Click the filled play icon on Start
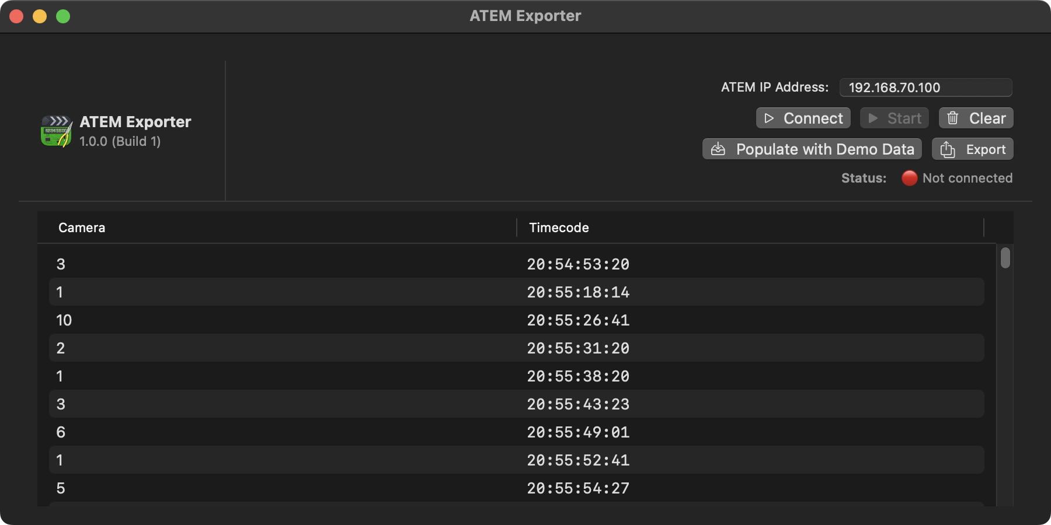The width and height of the screenshot is (1051, 525). (873, 118)
